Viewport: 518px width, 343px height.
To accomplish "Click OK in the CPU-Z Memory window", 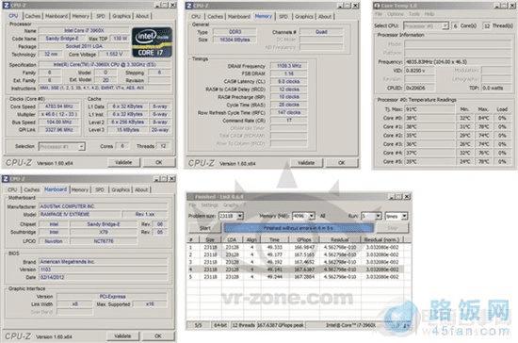I will tap(342, 163).
